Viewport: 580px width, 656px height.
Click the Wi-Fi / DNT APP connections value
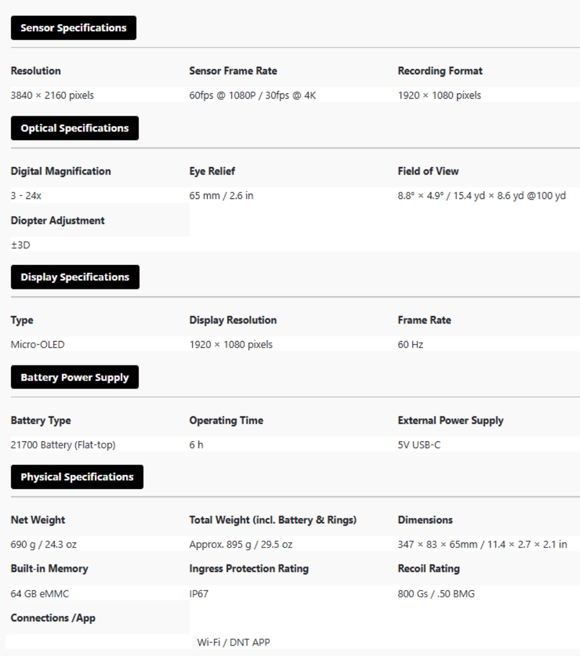pyautogui.click(x=234, y=642)
